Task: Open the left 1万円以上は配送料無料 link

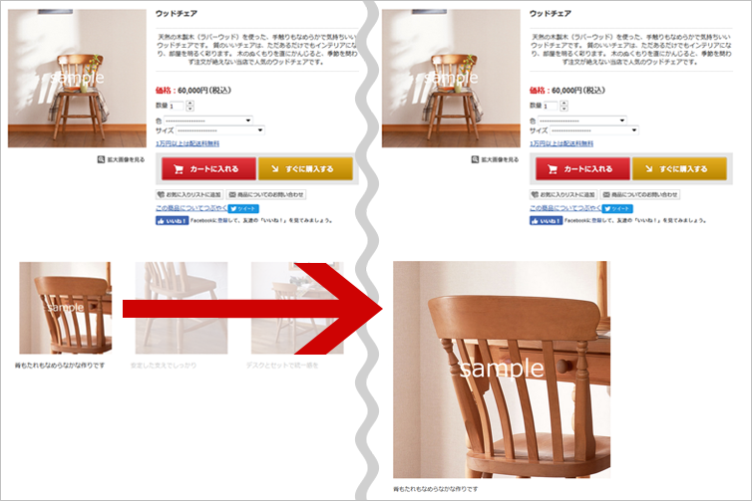Action: 188,143
